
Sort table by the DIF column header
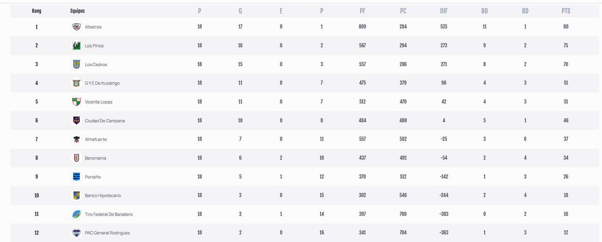click(444, 11)
